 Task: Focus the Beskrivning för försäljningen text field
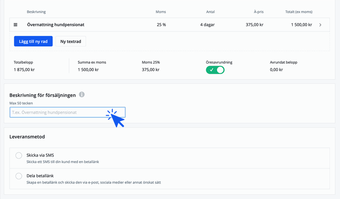[x=68, y=112]
